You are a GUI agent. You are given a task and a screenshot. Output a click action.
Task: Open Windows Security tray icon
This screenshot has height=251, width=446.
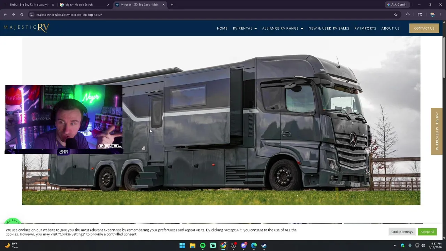403,245
